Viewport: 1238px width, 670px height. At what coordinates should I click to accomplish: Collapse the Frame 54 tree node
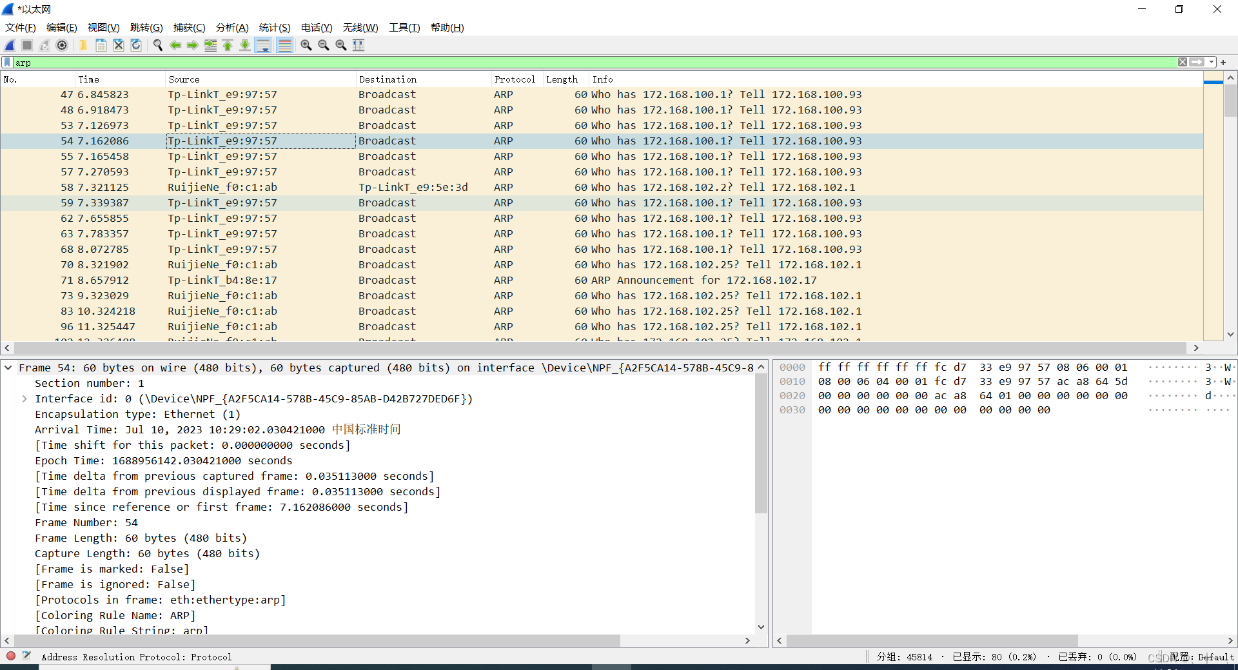click(x=8, y=368)
